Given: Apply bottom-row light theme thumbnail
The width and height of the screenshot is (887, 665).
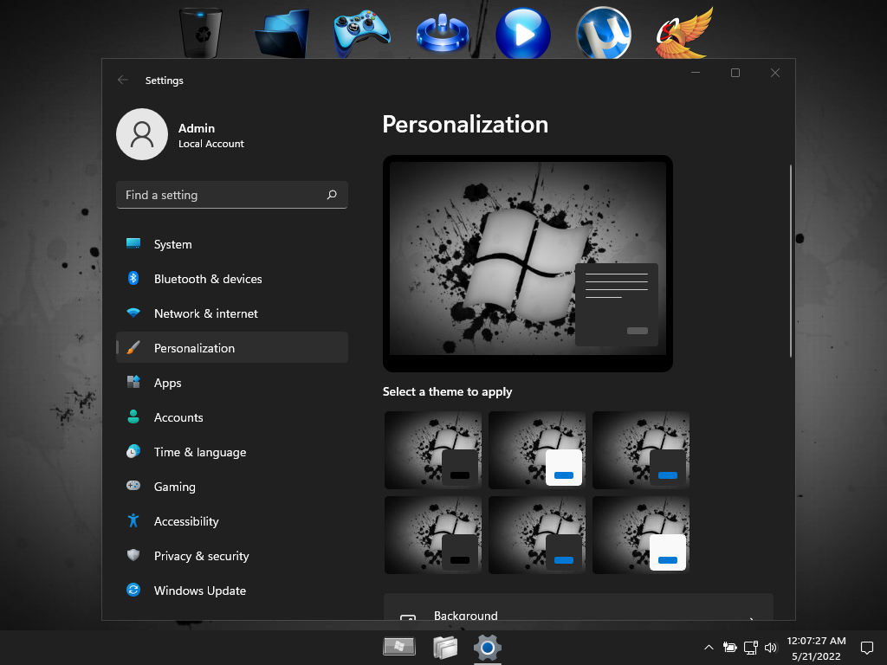Looking at the screenshot, I should click(641, 535).
